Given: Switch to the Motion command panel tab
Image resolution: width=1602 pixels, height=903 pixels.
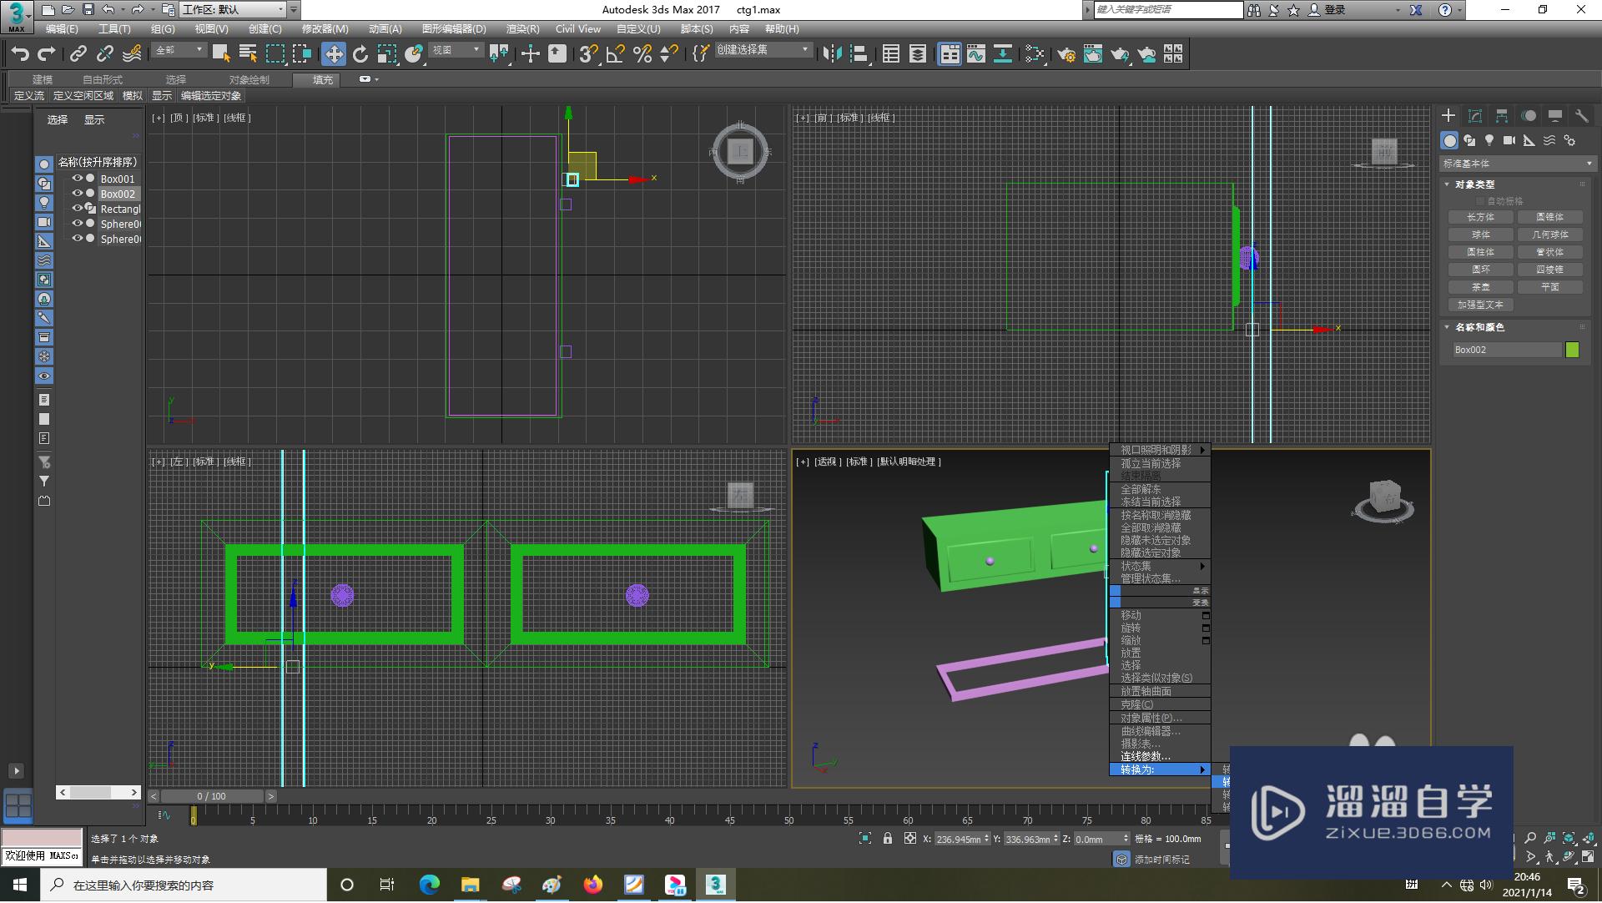Looking at the screenshot, I should point(1529,116).
